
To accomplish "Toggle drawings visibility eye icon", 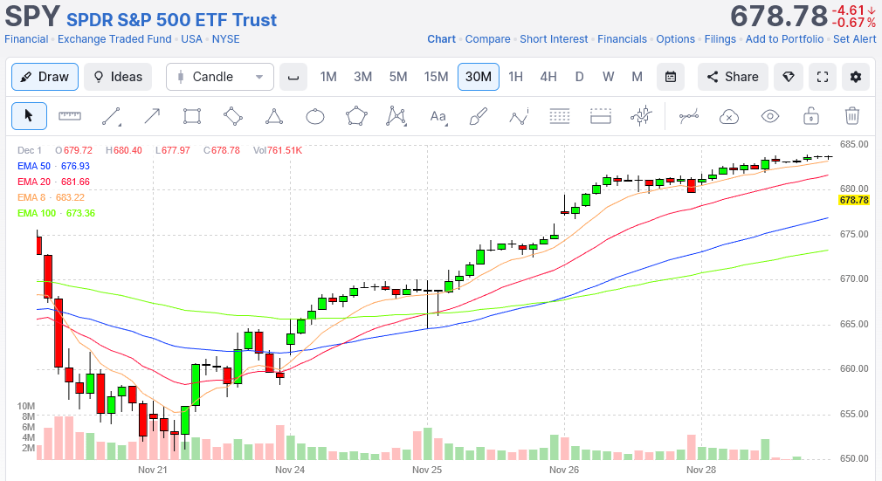I will tap(770, 116).
